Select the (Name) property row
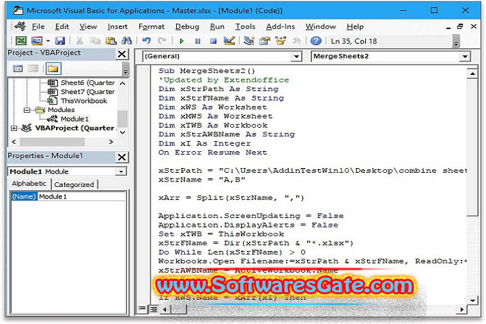The image size is (486, 324). [24, 196]
